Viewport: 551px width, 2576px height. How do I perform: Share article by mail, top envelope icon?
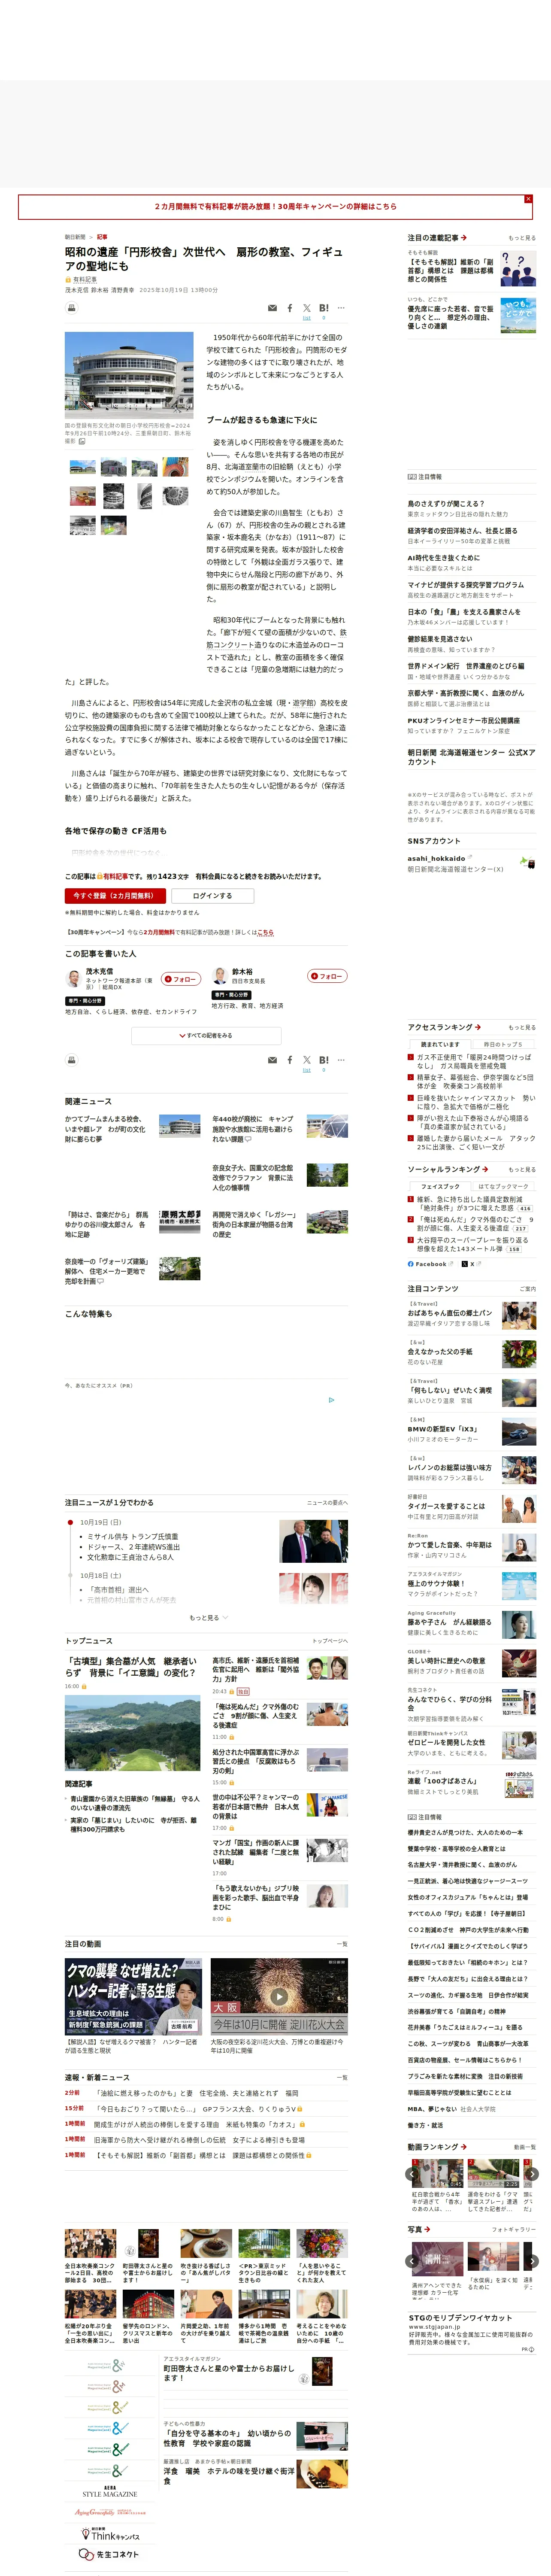(273, 308)
